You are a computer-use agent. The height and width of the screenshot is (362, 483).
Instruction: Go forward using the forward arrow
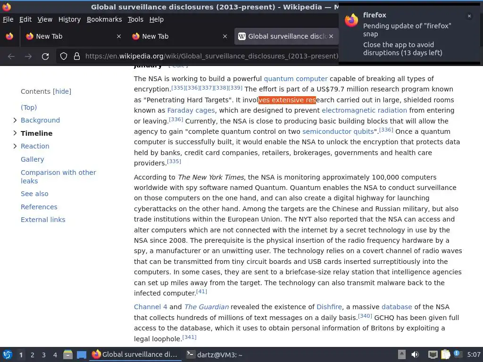click(28, 57)
